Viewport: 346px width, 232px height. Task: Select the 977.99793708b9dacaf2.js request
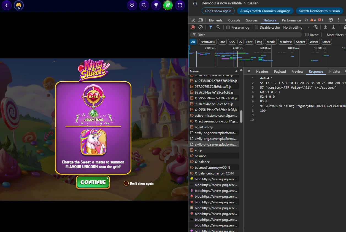coord(214,86)
